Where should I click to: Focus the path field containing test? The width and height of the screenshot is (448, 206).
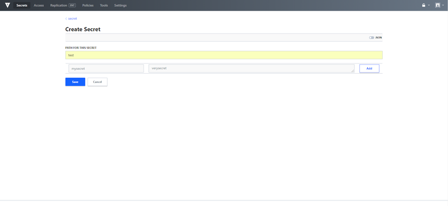pyautogui.click(x=223, y=55)
